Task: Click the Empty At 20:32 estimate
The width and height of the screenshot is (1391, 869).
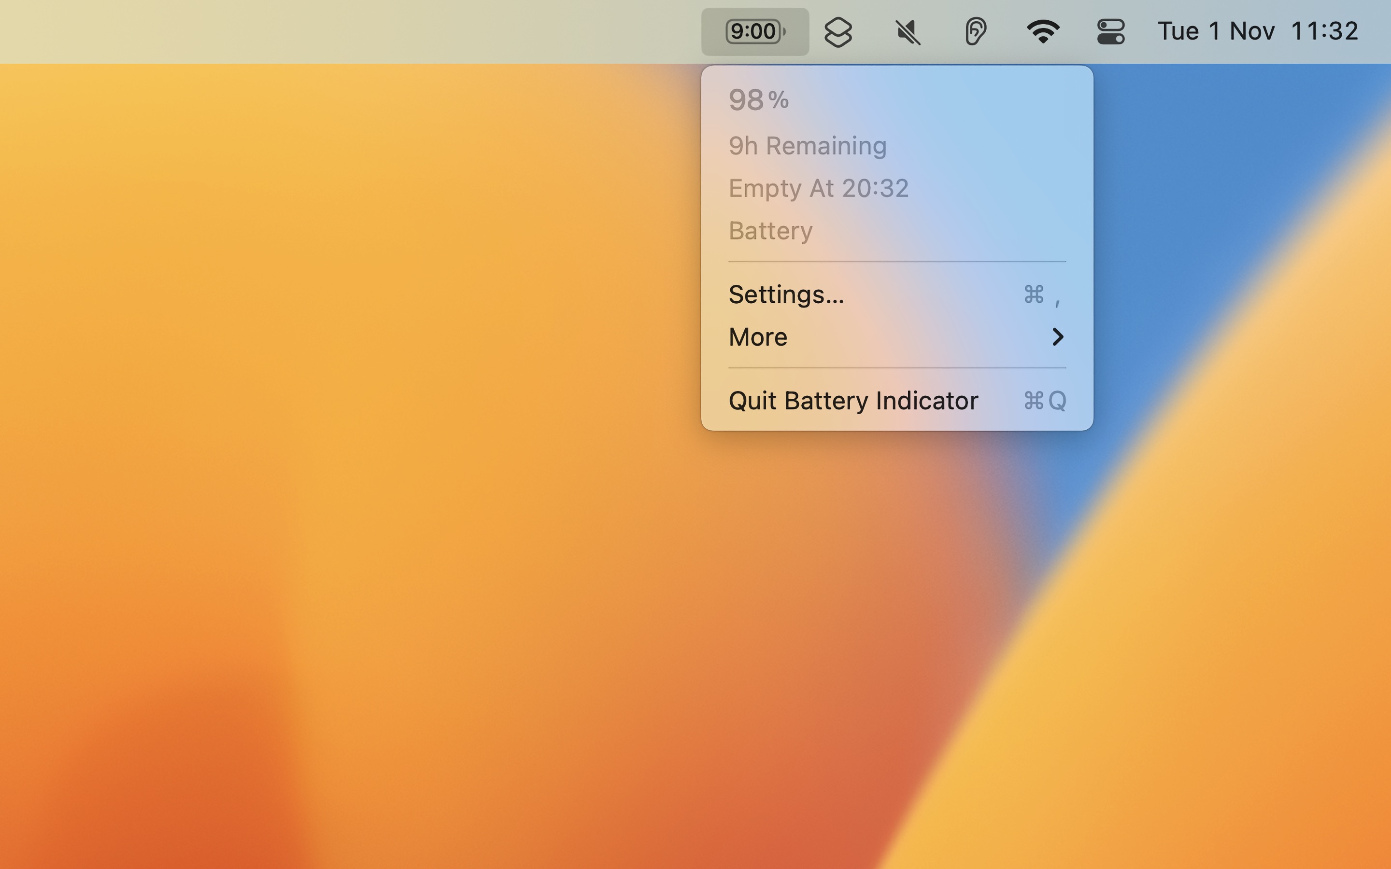Action: 819,188
